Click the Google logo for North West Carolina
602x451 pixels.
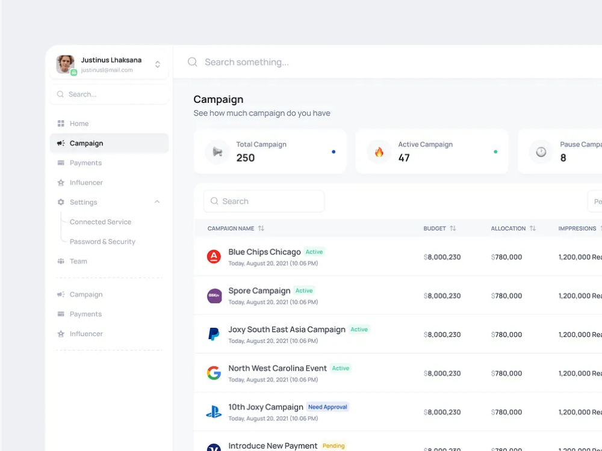click(214, 373)
